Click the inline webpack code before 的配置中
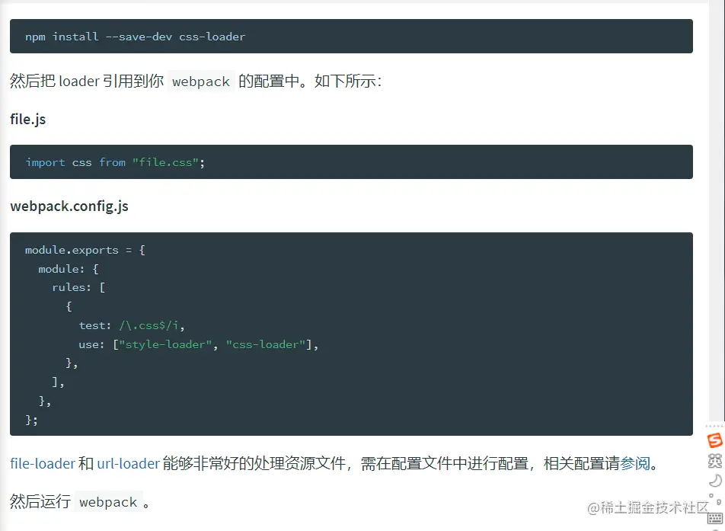 201,82
